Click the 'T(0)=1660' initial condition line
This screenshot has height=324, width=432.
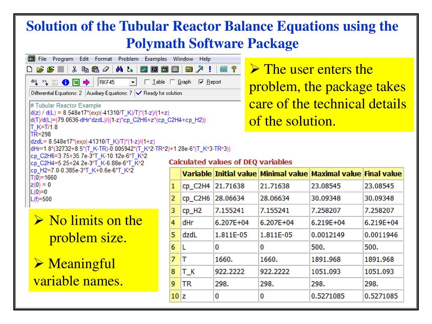pyautogui.click(x=43, y=178)
